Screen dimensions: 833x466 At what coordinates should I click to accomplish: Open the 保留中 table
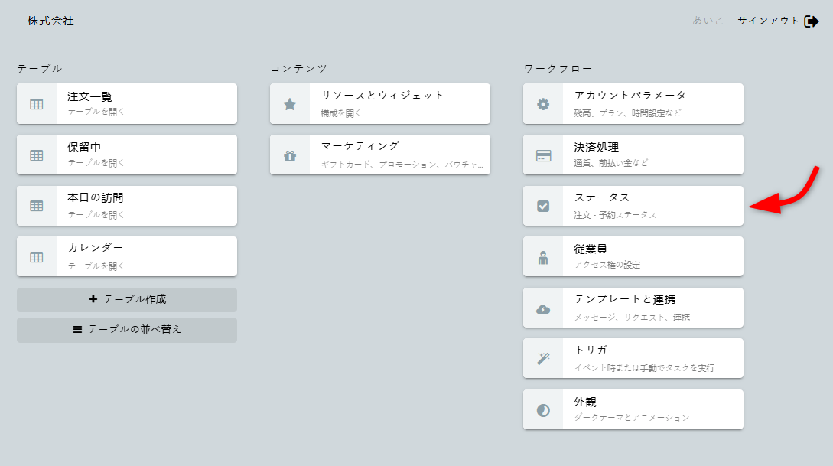(127, 155)
